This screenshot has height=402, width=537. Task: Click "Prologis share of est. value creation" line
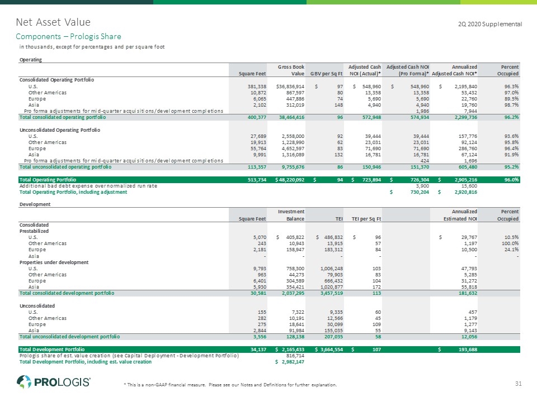pyautogui.click(x=129, y=356)
